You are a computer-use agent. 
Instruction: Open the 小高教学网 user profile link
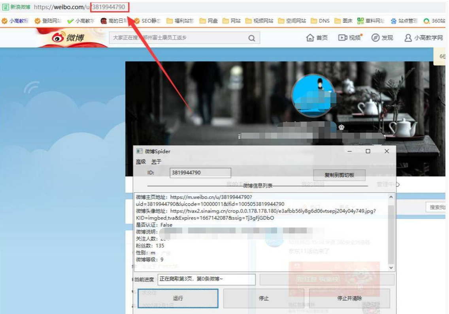(x=424, y=38)
